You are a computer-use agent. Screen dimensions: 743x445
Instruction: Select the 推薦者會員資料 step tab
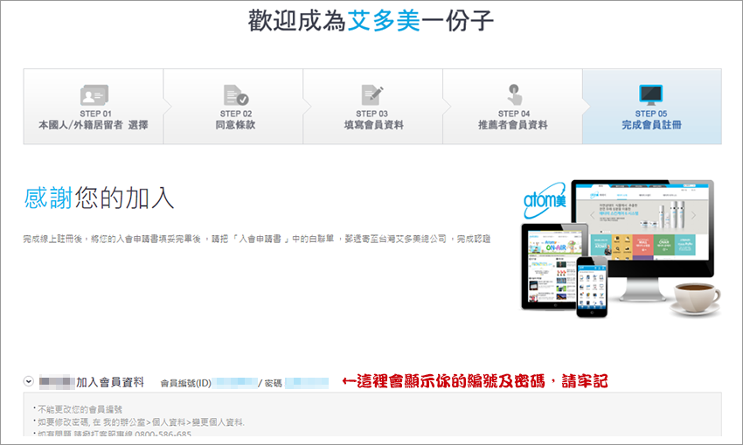[513, 106]
